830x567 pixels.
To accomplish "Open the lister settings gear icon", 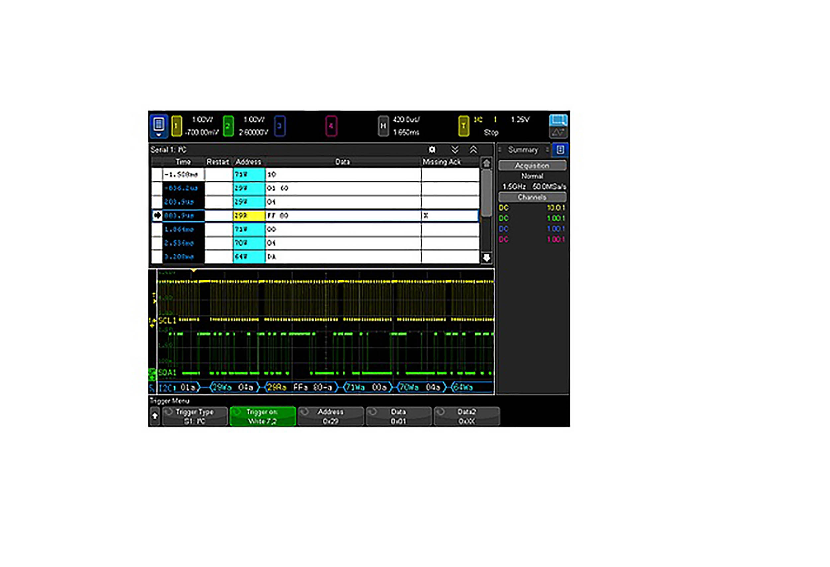I will coord(432,149).
